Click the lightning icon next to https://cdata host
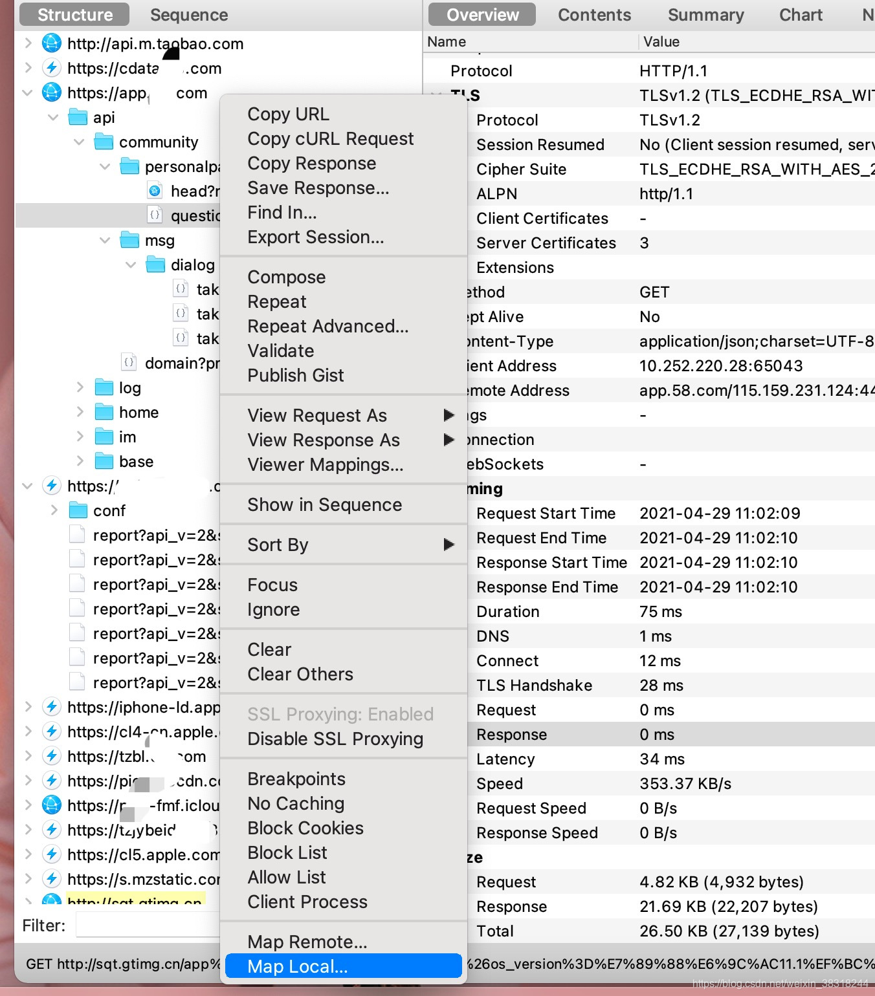Screen dimensions: 875x996 [x=52, y=68]
